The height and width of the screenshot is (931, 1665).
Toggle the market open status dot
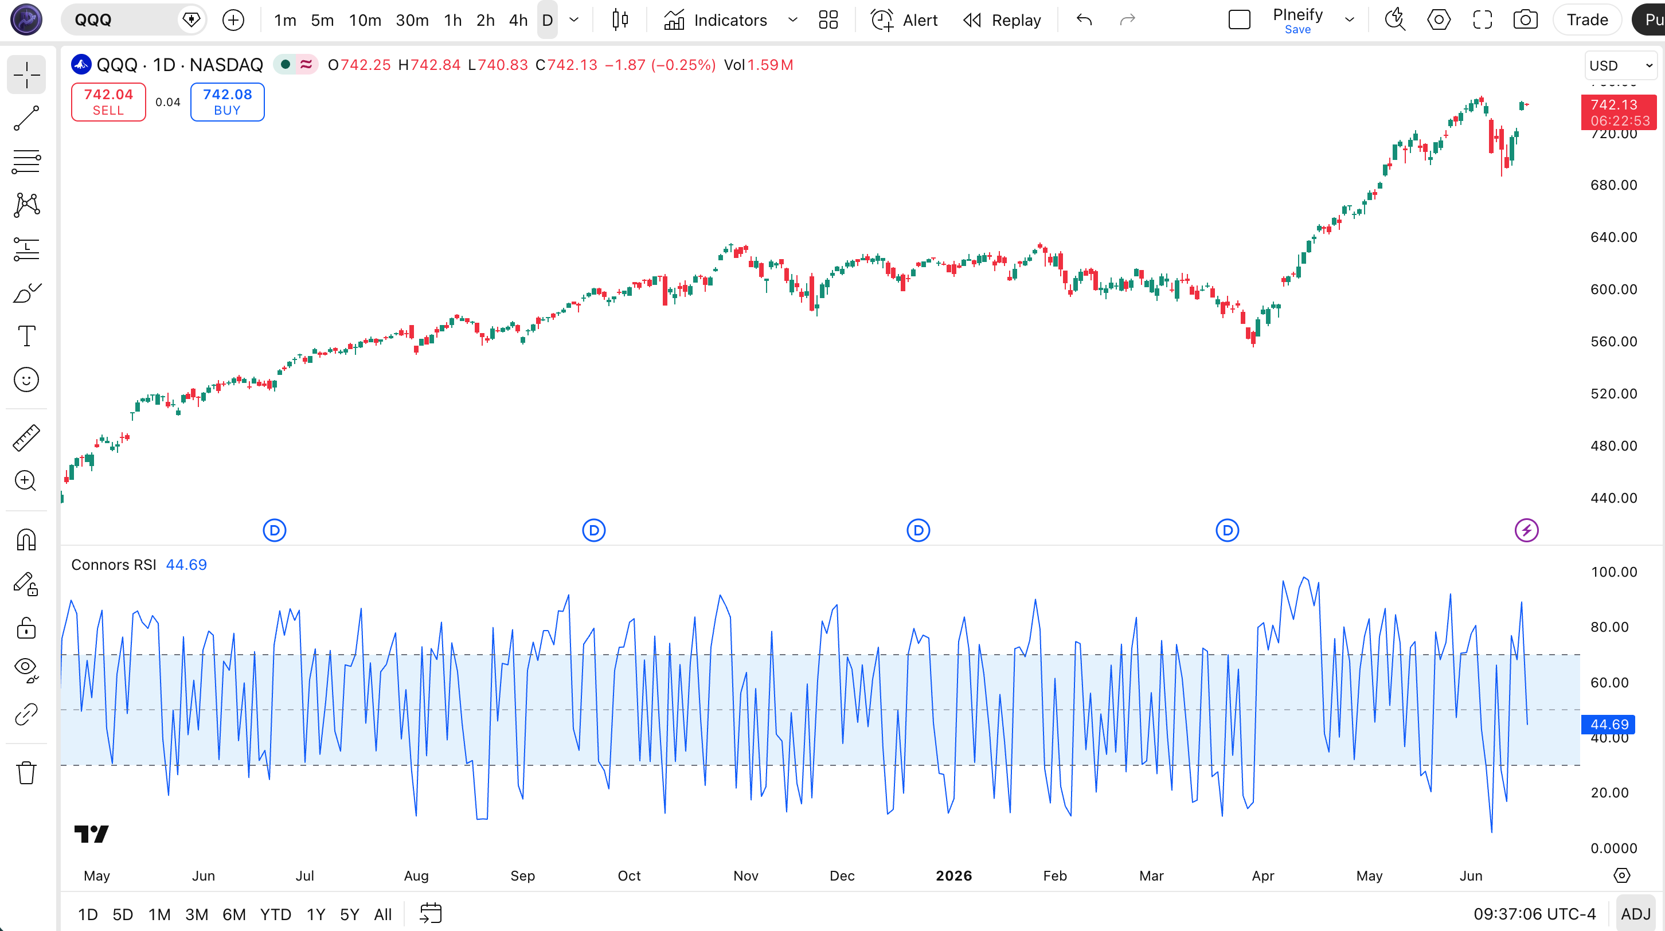click(285, 65)
